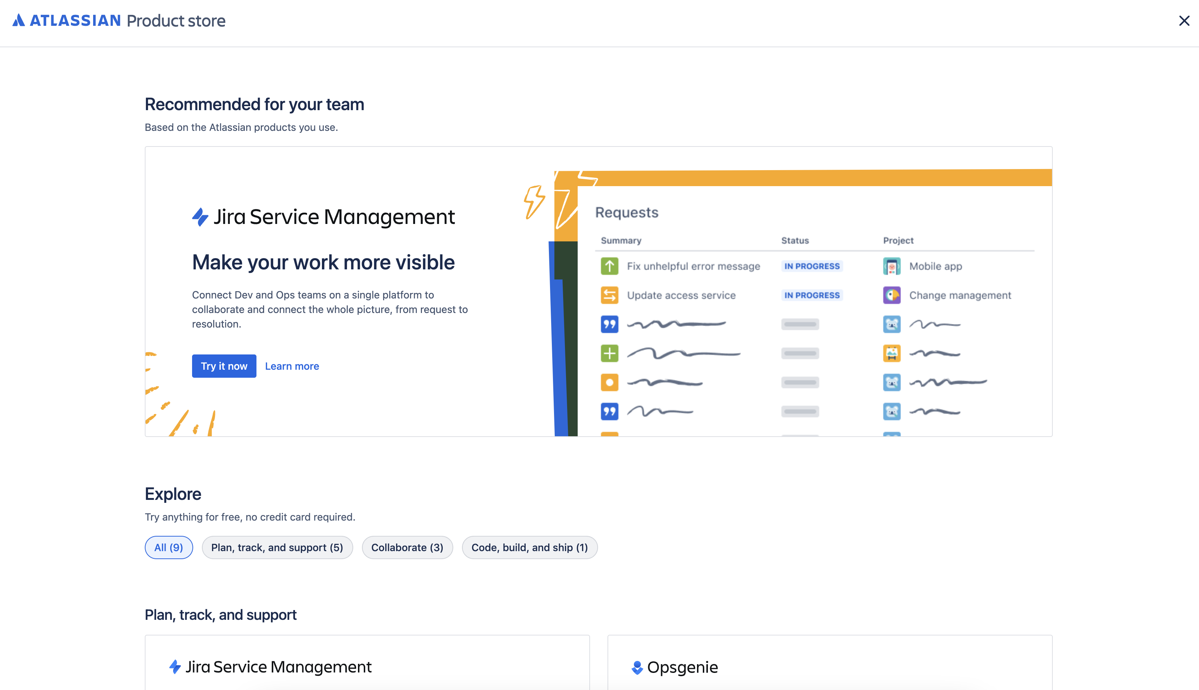Click 'Make your work more visible' heading
The width and height of the screenshot is (1199, 690).
[x=323, y=262]
